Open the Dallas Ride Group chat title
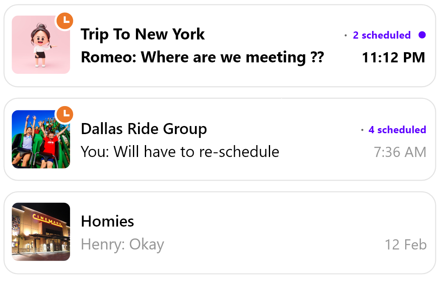440x283 pixels. [x=144, y=129]
